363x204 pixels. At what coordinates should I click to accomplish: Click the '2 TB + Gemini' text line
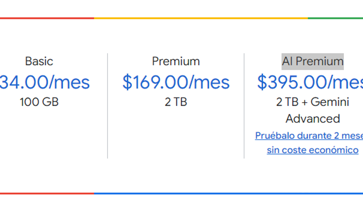[x=313, y=102]
